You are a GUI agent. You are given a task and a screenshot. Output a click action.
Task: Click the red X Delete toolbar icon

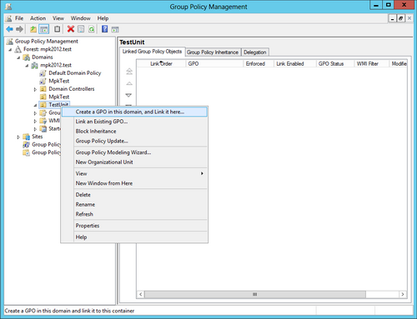[x=71, y=29]
